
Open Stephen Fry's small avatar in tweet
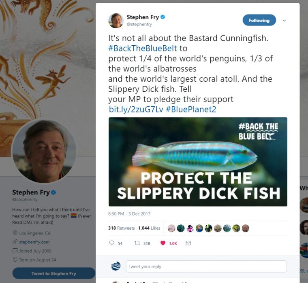[x=116, y=21]
